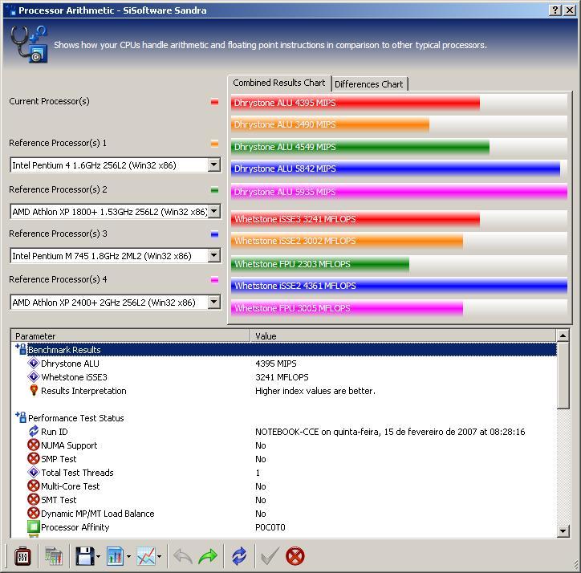Screen dimensions: 581x573
Task: Click the green Whetstone FPU 2303 MFLOPS bar
Action: [x=320, y=264]
